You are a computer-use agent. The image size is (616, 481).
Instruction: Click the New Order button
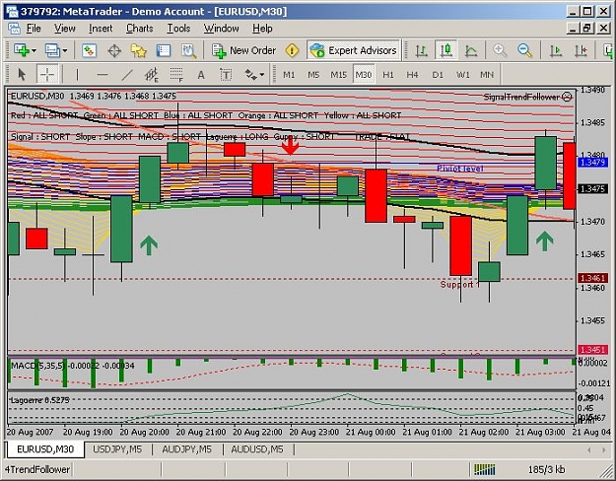pyautogui.click(x=243, y=50)
